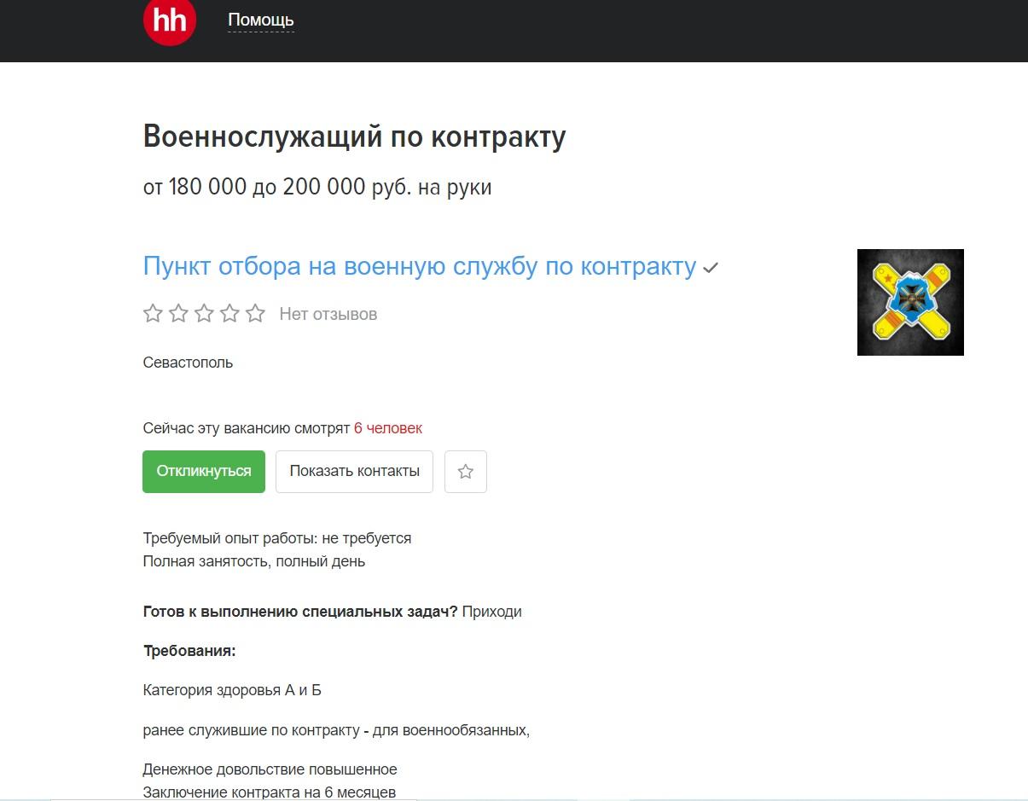Click the Военнослужащий по контракту title

(354, 136)
